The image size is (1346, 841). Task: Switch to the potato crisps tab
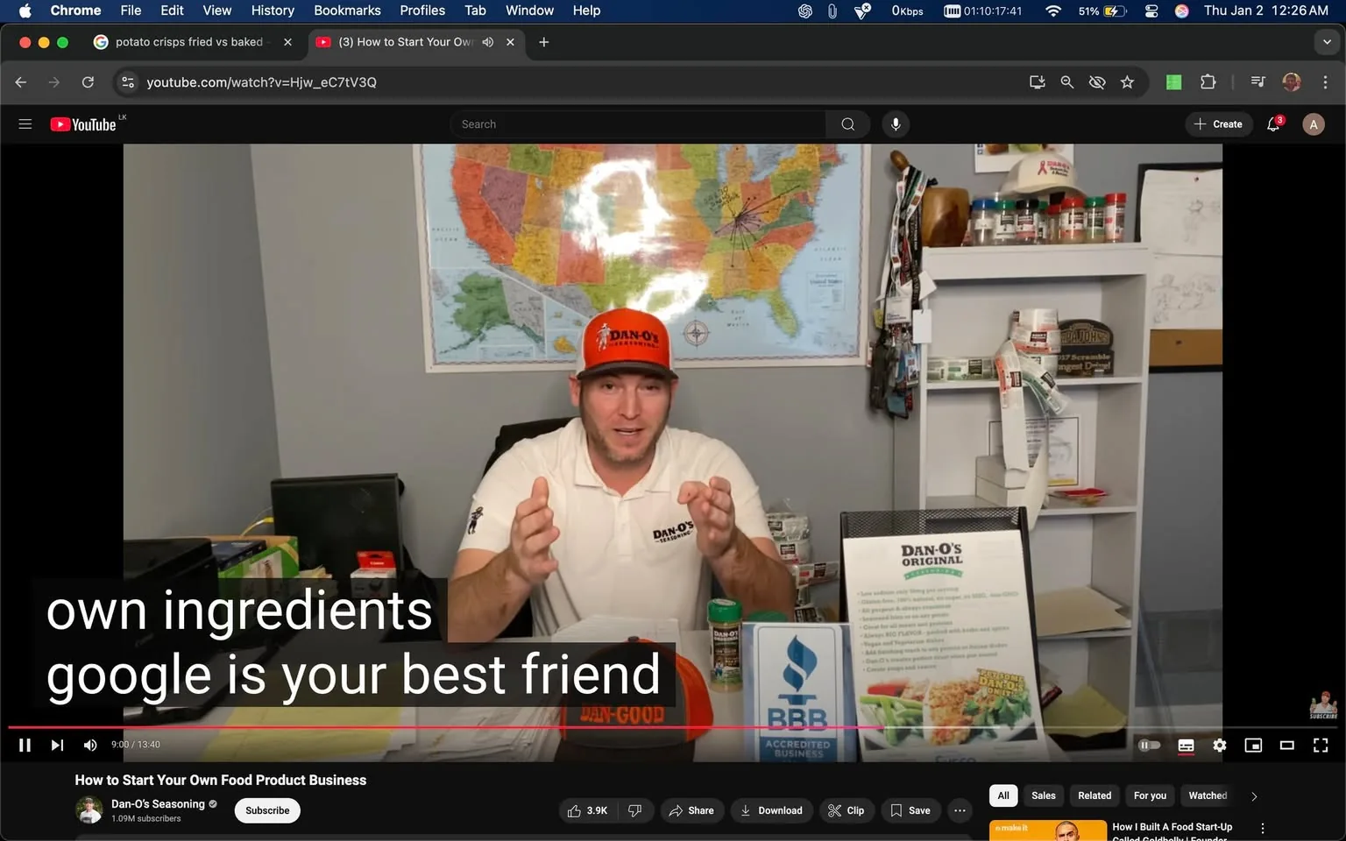pos(184,41)
